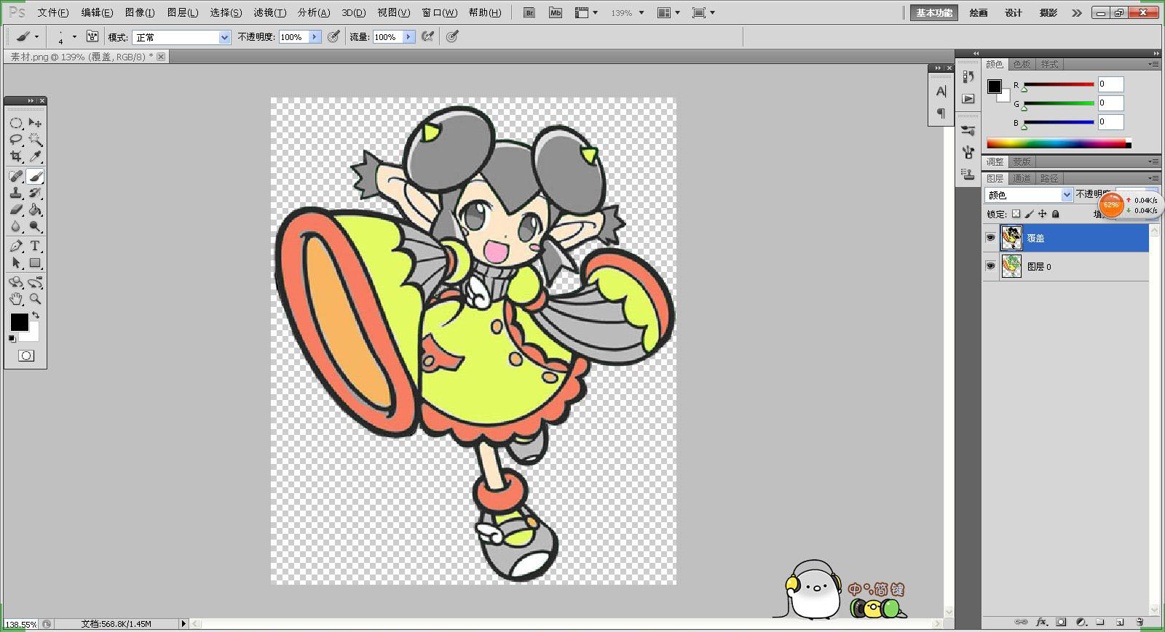The height and width of the screenshot is (632, 1165).
Task: Hide the 覆盖 layer visibility eye
Action: [990, 238]
